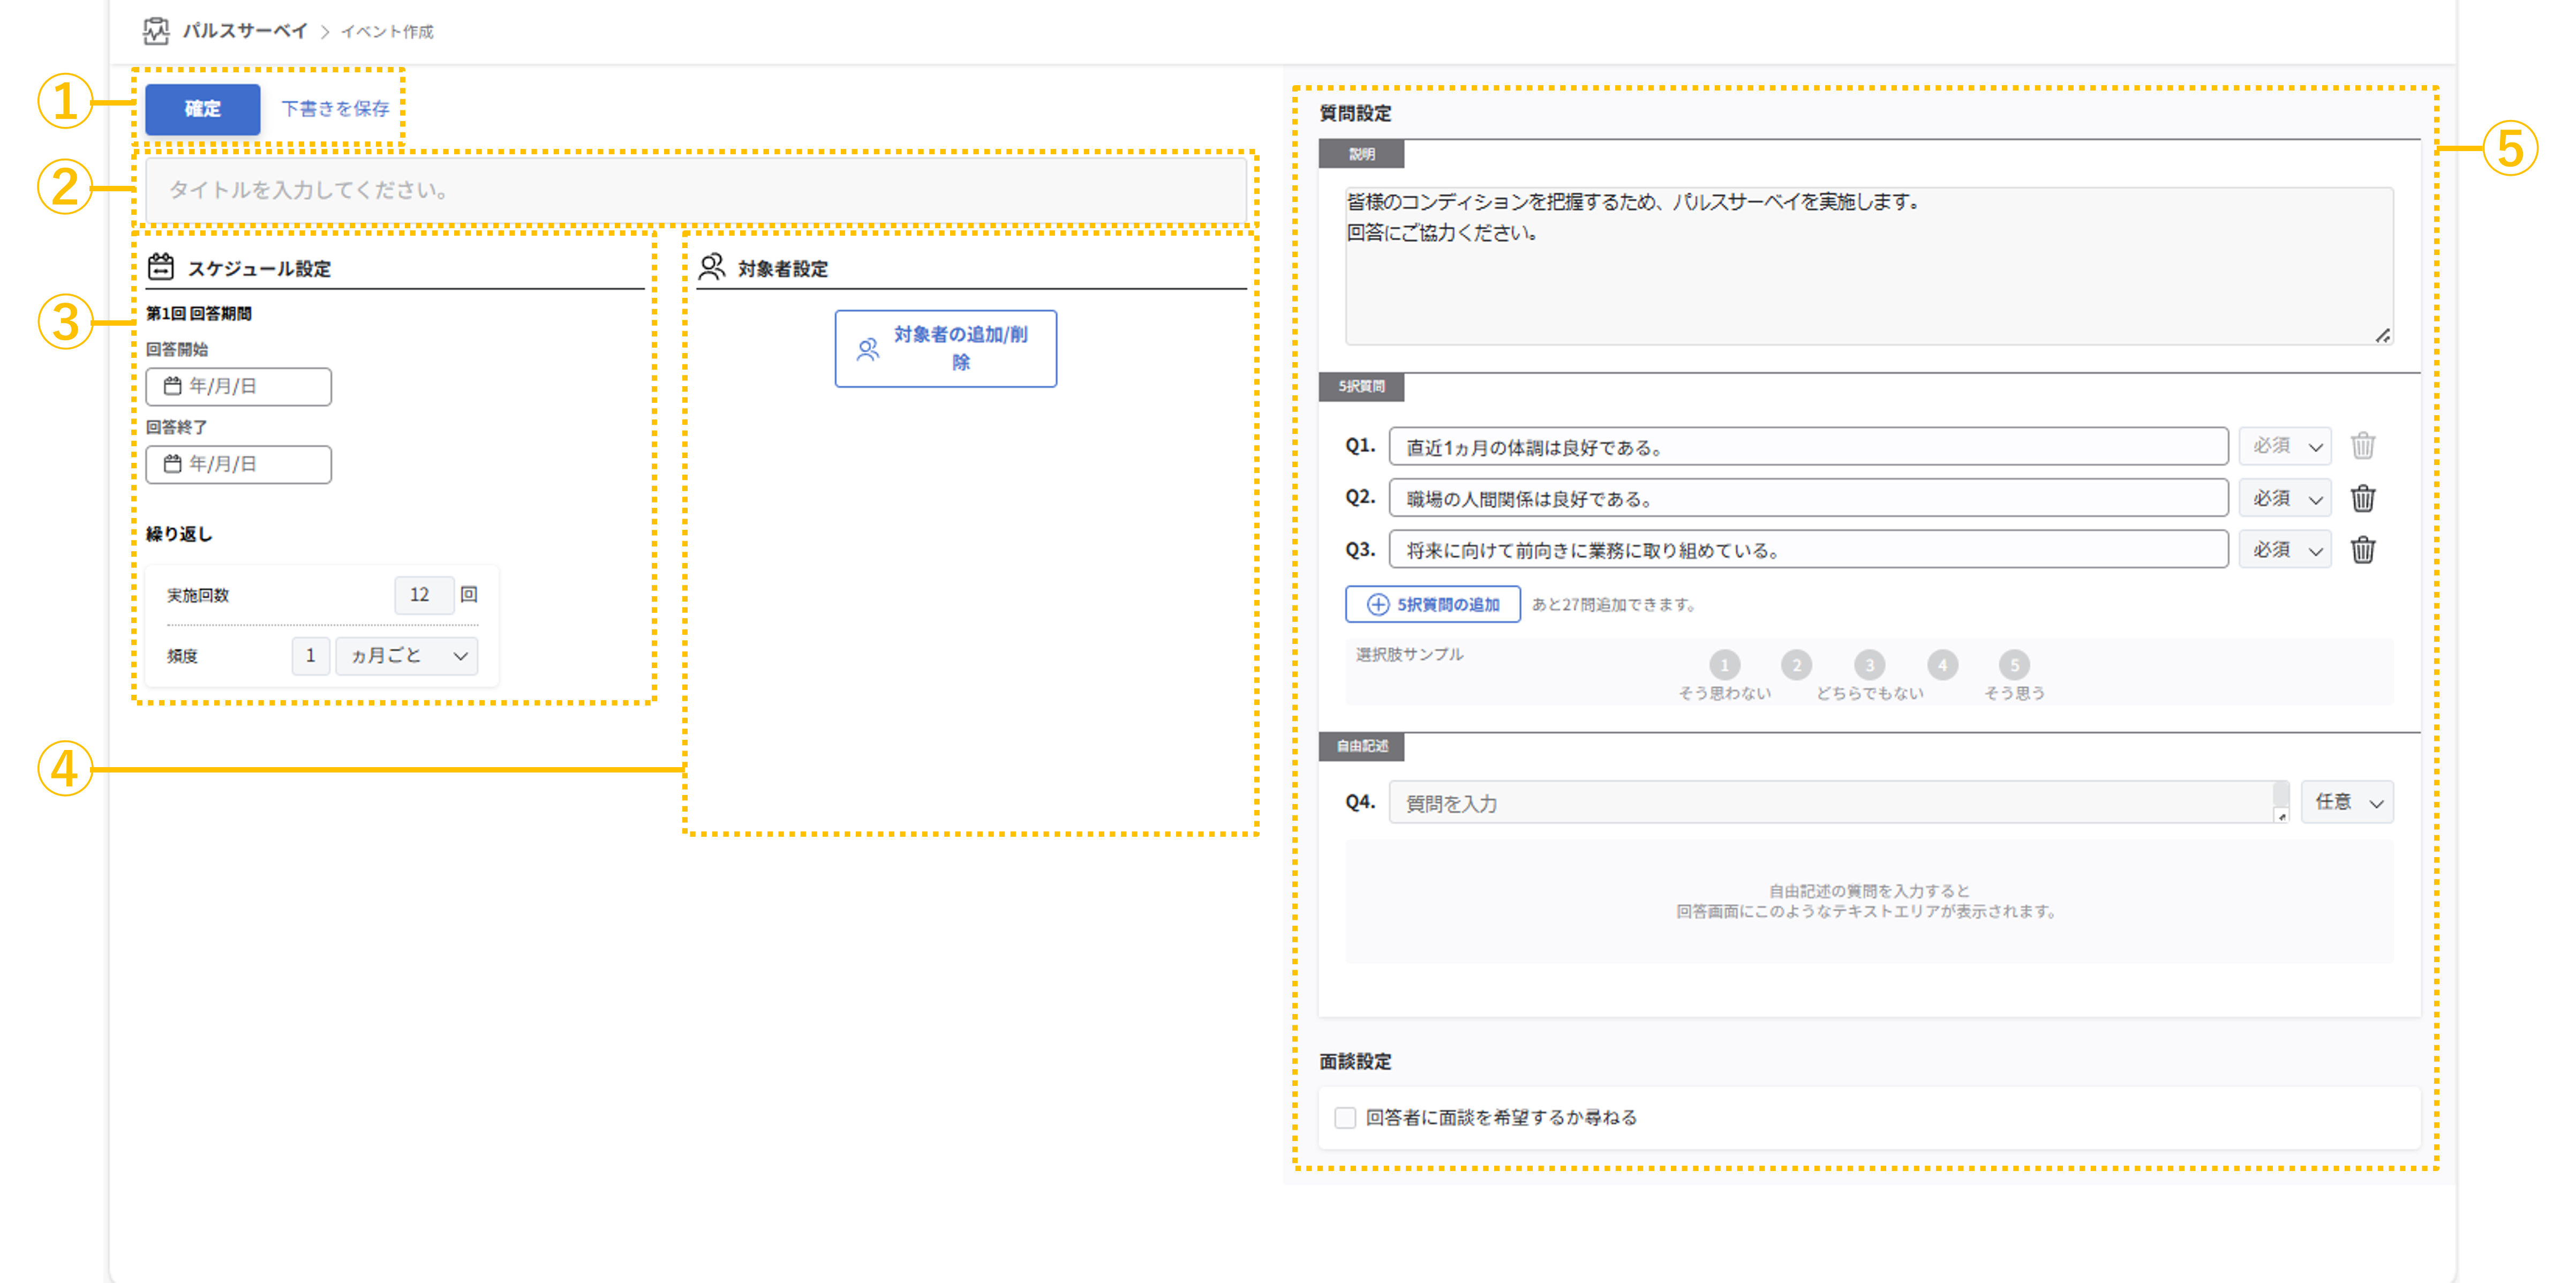Viewport: 2576px width, 1283px height.
Task: Click the pulse survey icon in the breadcrumb
Action: pos(156,31)
